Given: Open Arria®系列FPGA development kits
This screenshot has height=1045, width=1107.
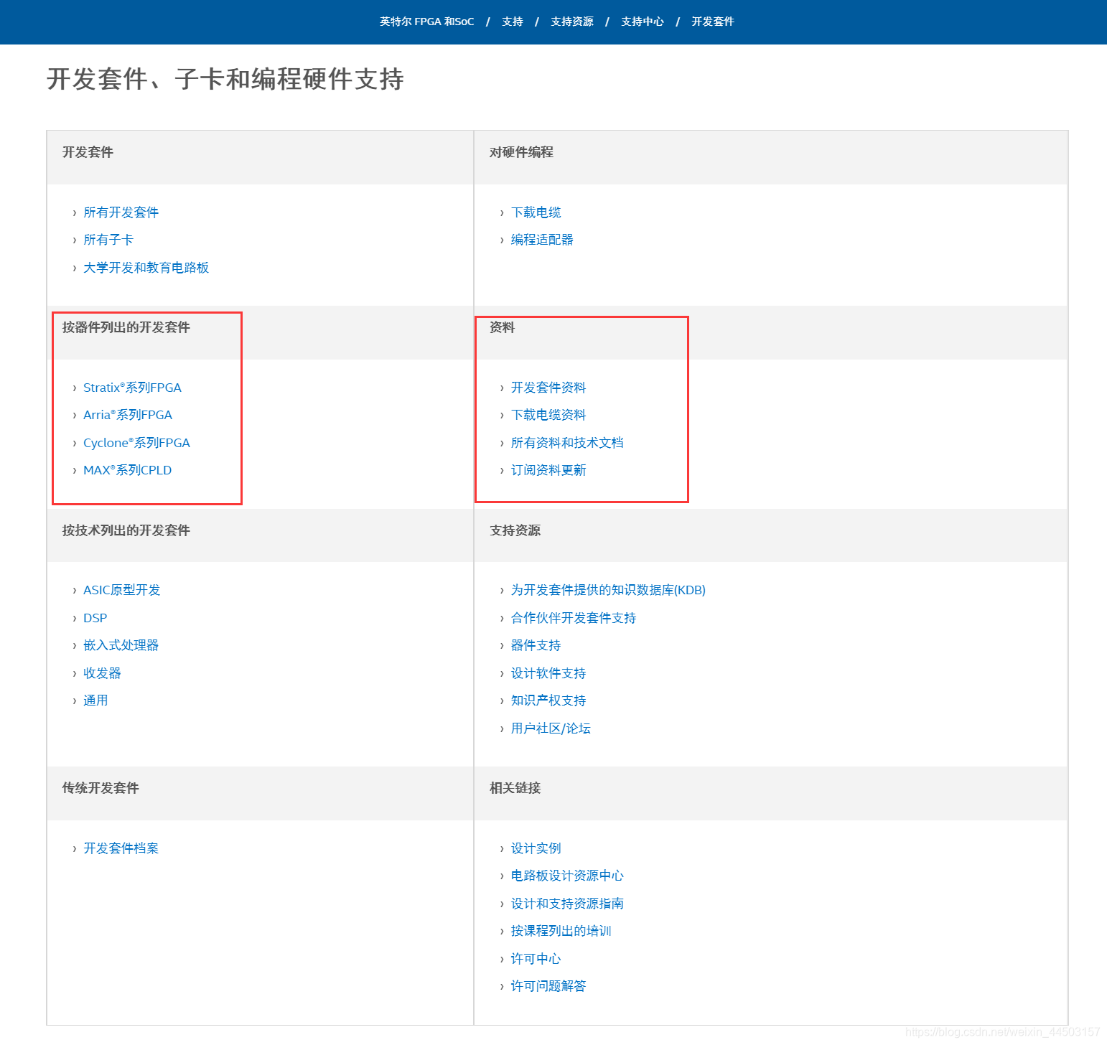Looking at the screenshot, I should 127,415.
